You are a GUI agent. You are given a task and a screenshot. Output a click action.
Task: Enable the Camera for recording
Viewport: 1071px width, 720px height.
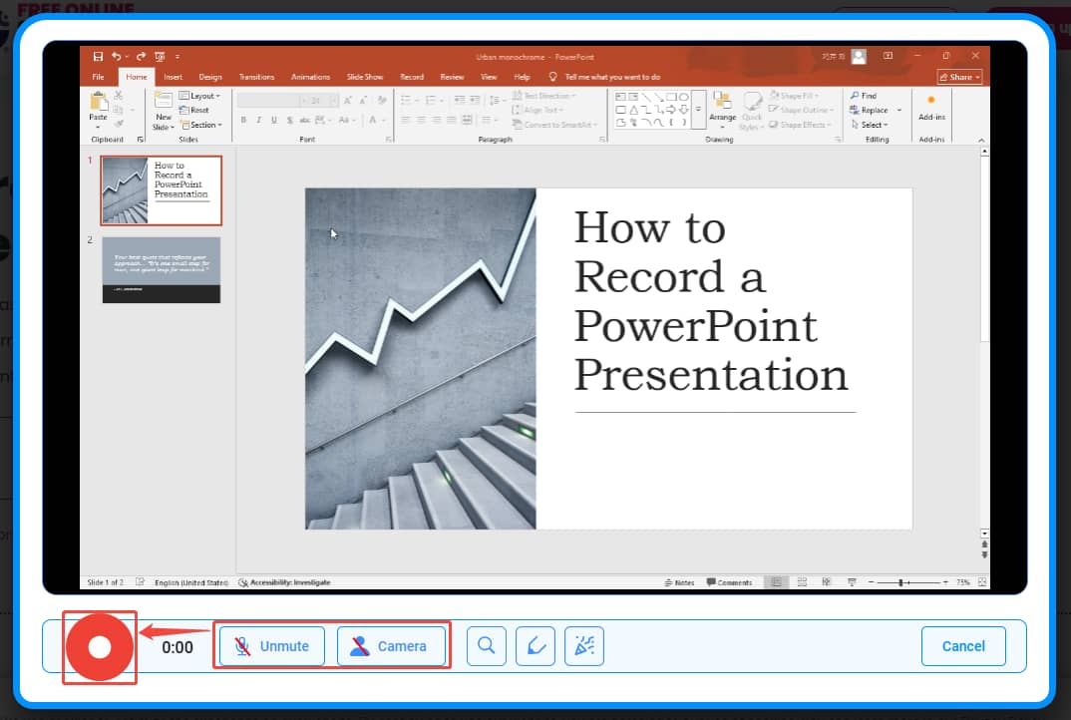(391, 645)
